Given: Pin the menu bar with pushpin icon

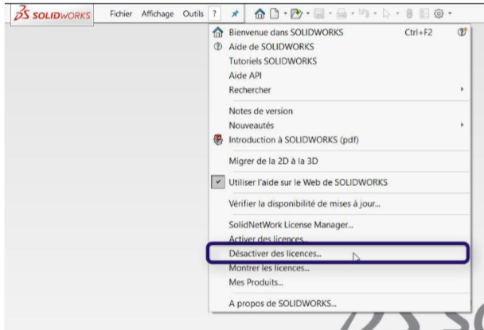Looking at the screenshot, I should click(x=235, y=14).
